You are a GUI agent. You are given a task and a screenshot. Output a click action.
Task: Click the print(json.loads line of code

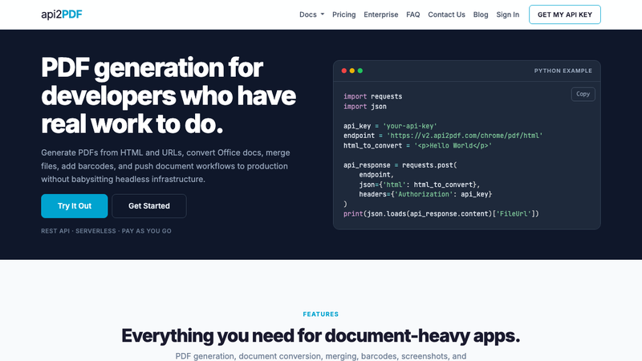441,213
